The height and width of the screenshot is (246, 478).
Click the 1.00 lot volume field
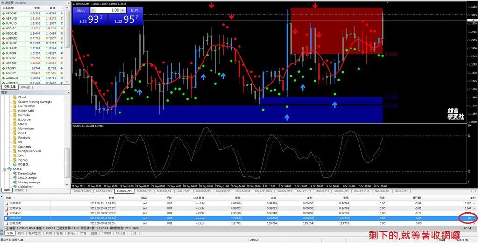click(x=108, y=10)
